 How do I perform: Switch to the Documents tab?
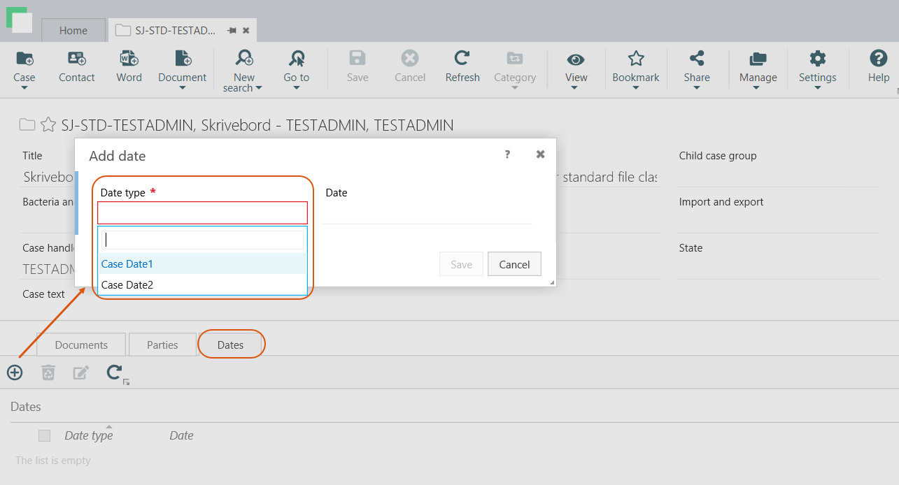81,345
